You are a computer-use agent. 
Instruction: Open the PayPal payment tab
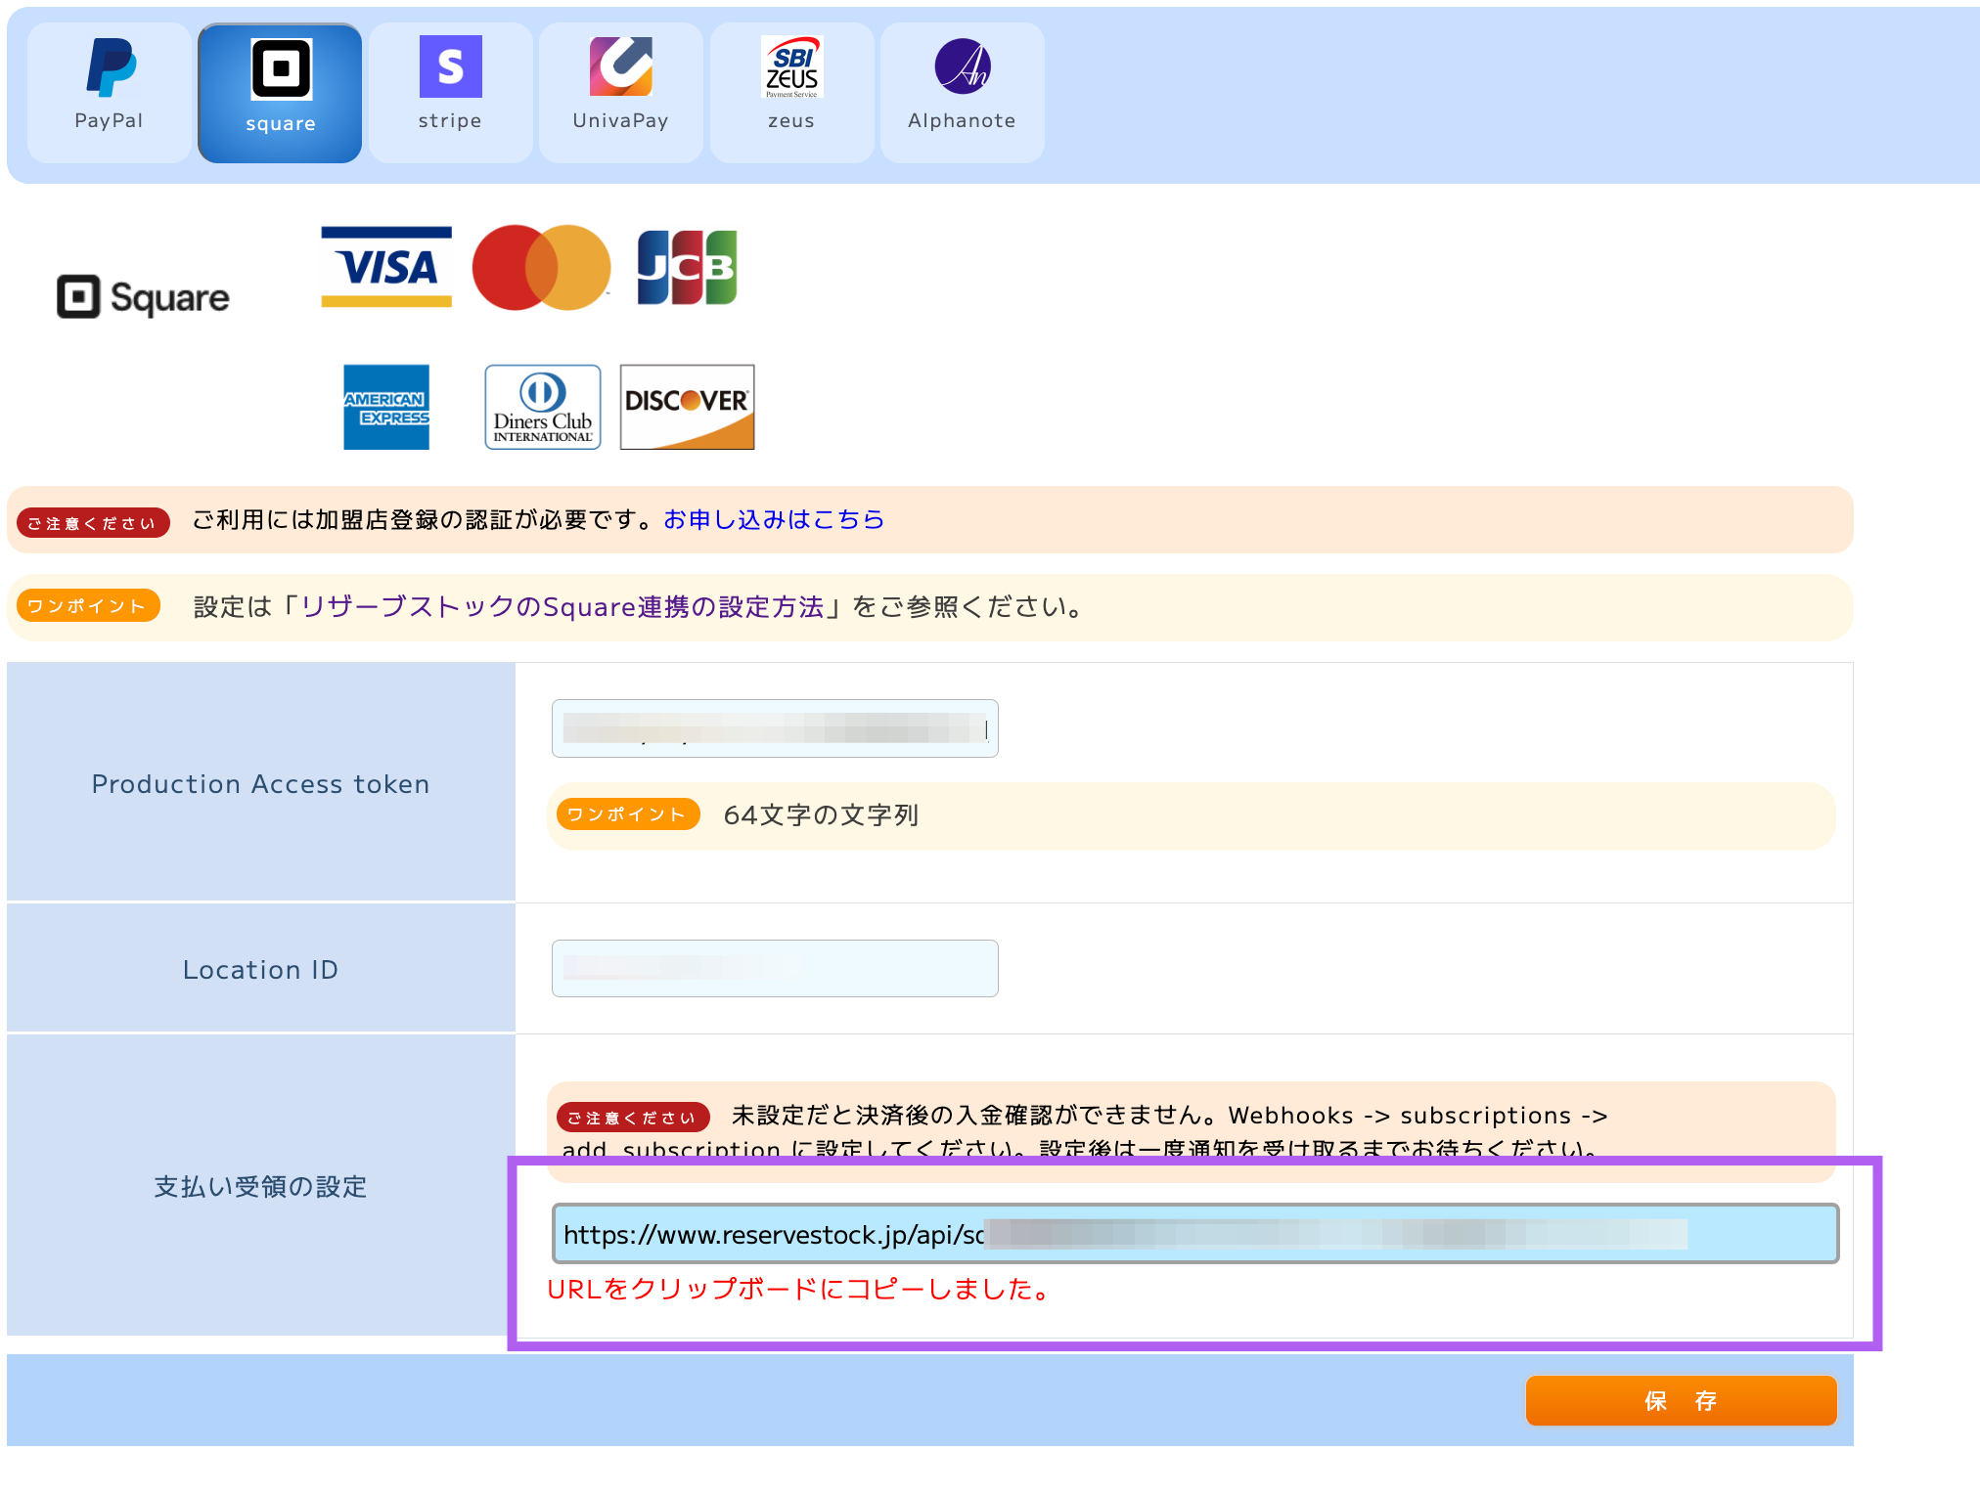point(109,92)
